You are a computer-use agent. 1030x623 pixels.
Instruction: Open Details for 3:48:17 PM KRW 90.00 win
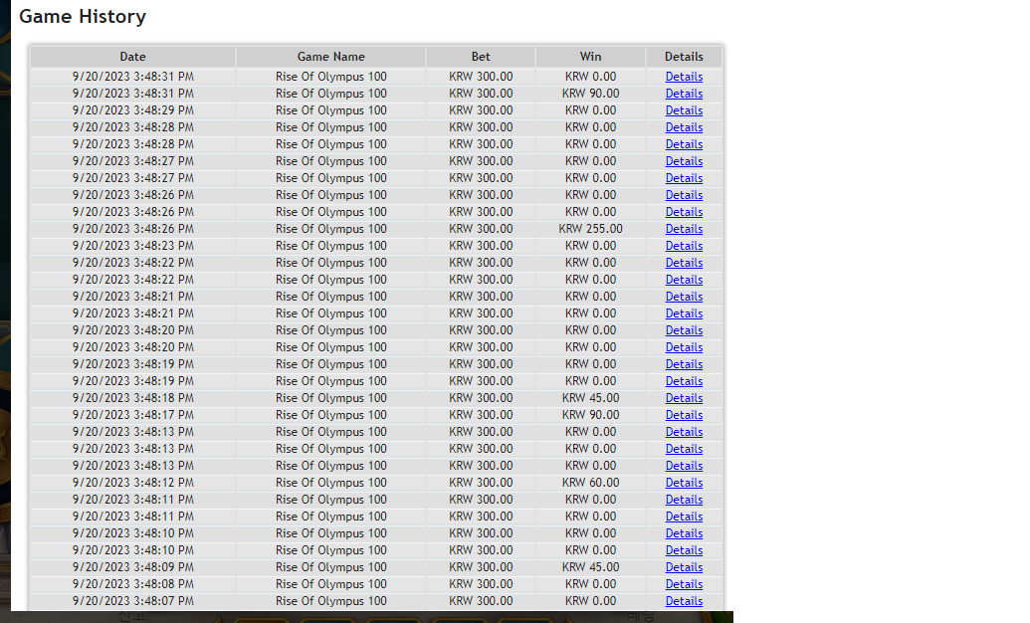684,415
